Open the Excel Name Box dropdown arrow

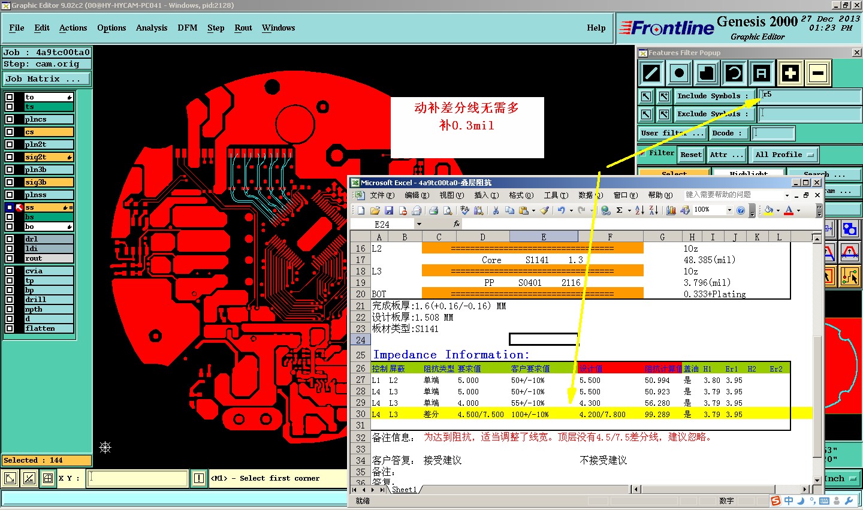(x=419, y=224)
